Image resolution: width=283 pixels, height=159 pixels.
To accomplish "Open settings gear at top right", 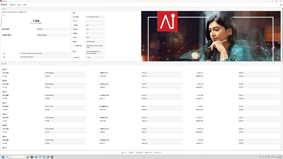I will (281, 5).
